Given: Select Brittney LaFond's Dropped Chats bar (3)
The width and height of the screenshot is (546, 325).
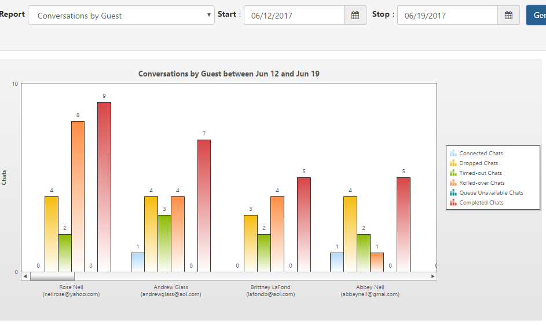Looking at the screenshot, I should coord(251,243).
